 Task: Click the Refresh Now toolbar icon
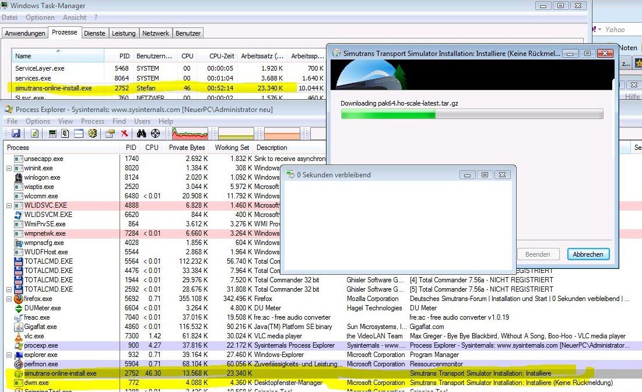coord(35,134)
